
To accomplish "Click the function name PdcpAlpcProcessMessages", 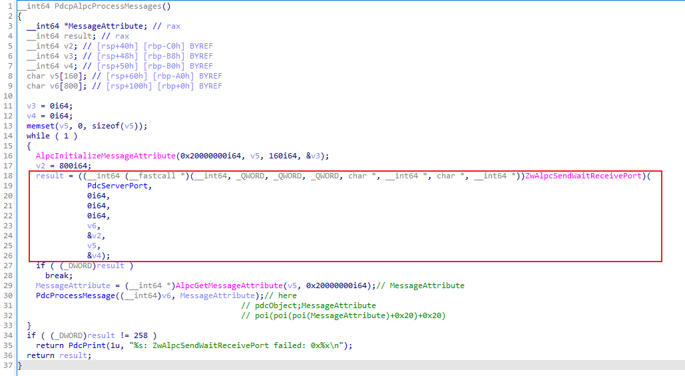I will click(108, 6).
